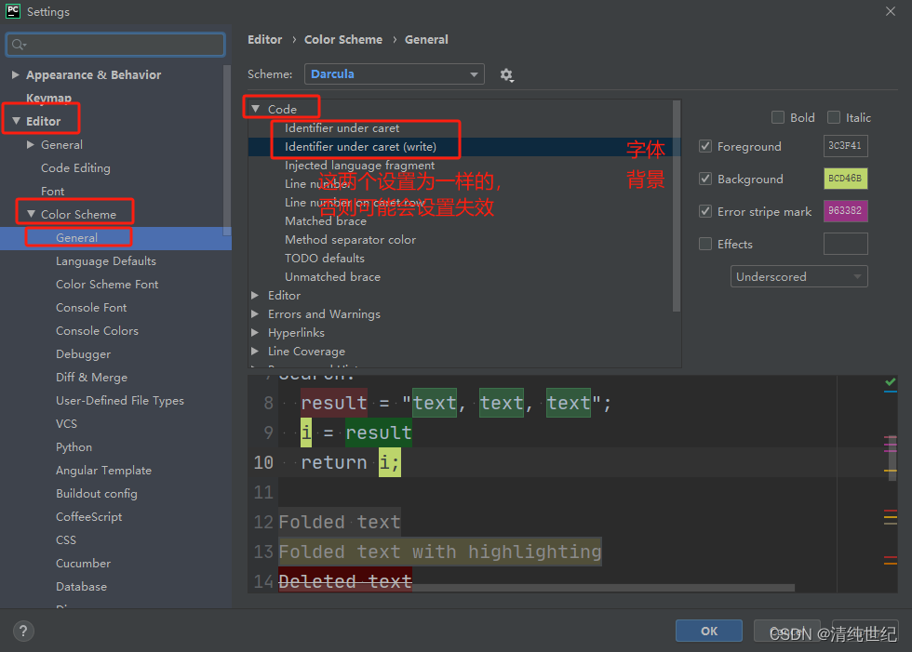The image size is (912, 652).
Task: Uncheck the Background checkbox
Action: click(705, 179)
